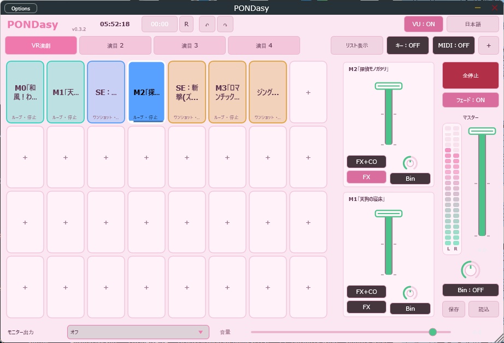Toggle FX on the M1「天狗の寝床」channel
The width and height of the screenshot is (504, 343).
[x=366, y=307]
